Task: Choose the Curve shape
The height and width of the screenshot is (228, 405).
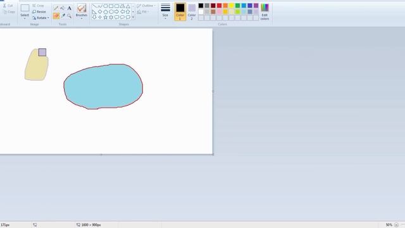Action: pyautogui.click(x=100, y=6)
